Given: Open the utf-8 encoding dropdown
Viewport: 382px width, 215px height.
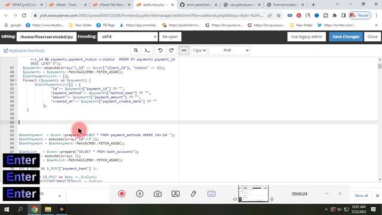Looking at the screenshot, I should (x=128, y=37).
